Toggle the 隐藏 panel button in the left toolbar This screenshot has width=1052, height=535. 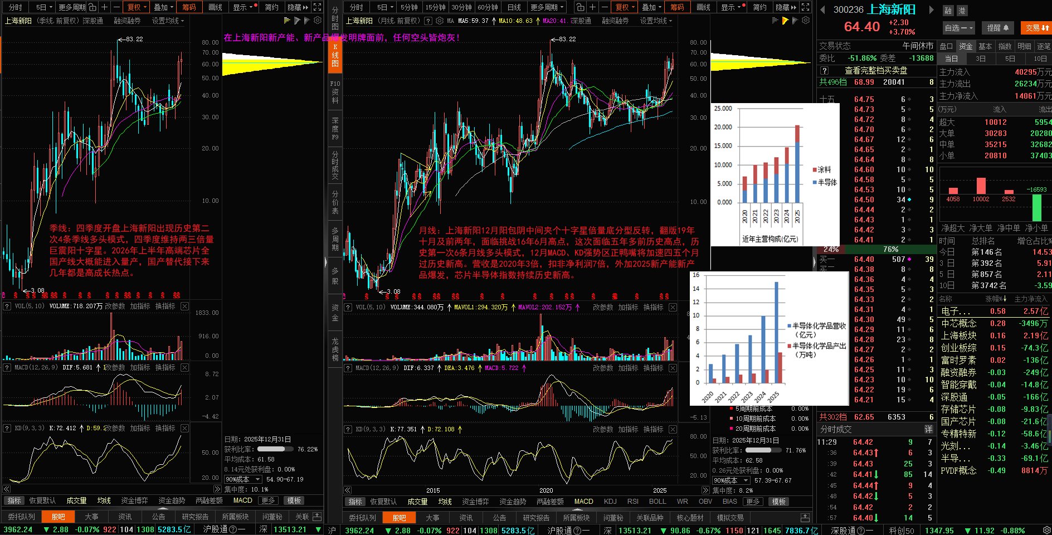pyautogui.click(x=298, y=7)
